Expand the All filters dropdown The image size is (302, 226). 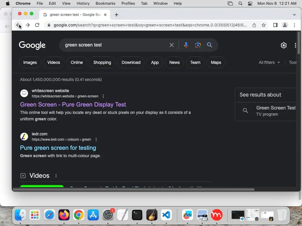[x=269, y=62]
